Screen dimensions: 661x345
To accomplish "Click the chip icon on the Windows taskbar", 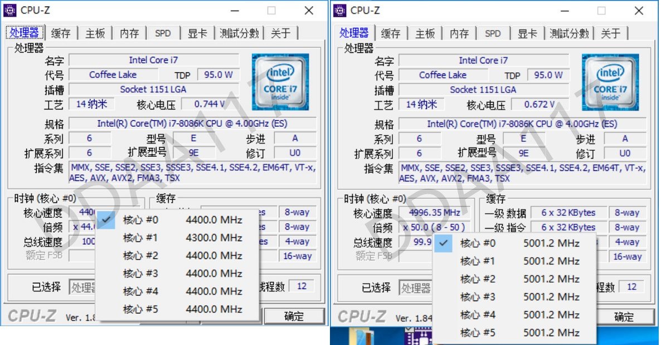I will pyautogui.click(x=417, y=336).
